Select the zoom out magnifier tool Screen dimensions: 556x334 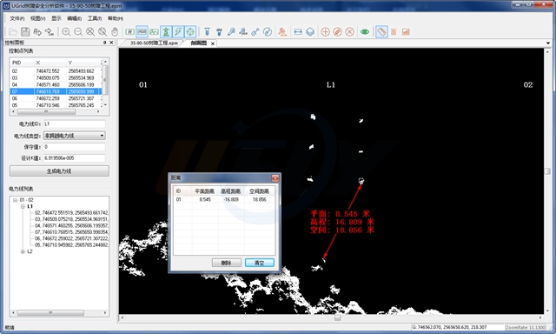tap(78, 32)
